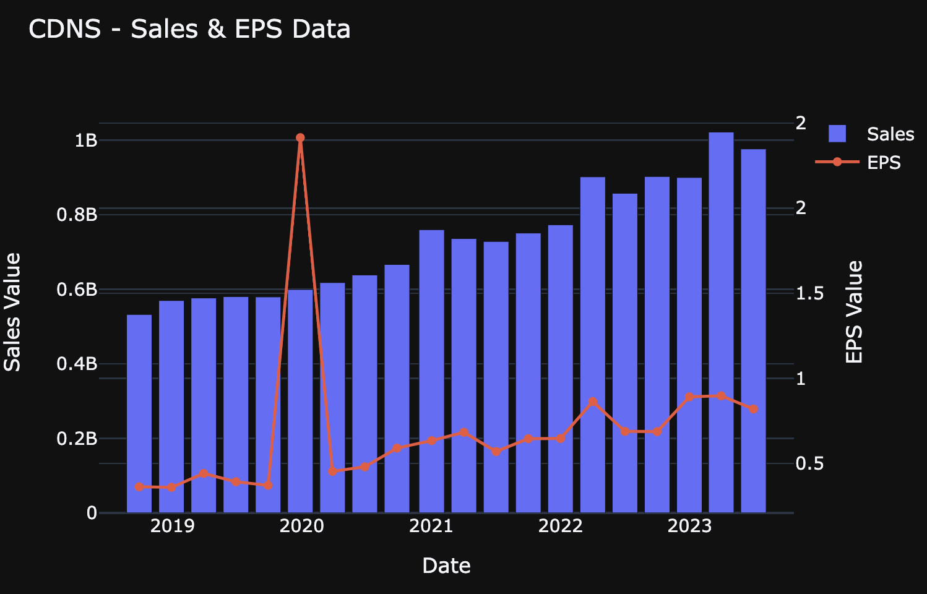927x594 pixels.
Task: Click the tallest Sales bar in 2023
Action: 721,322
